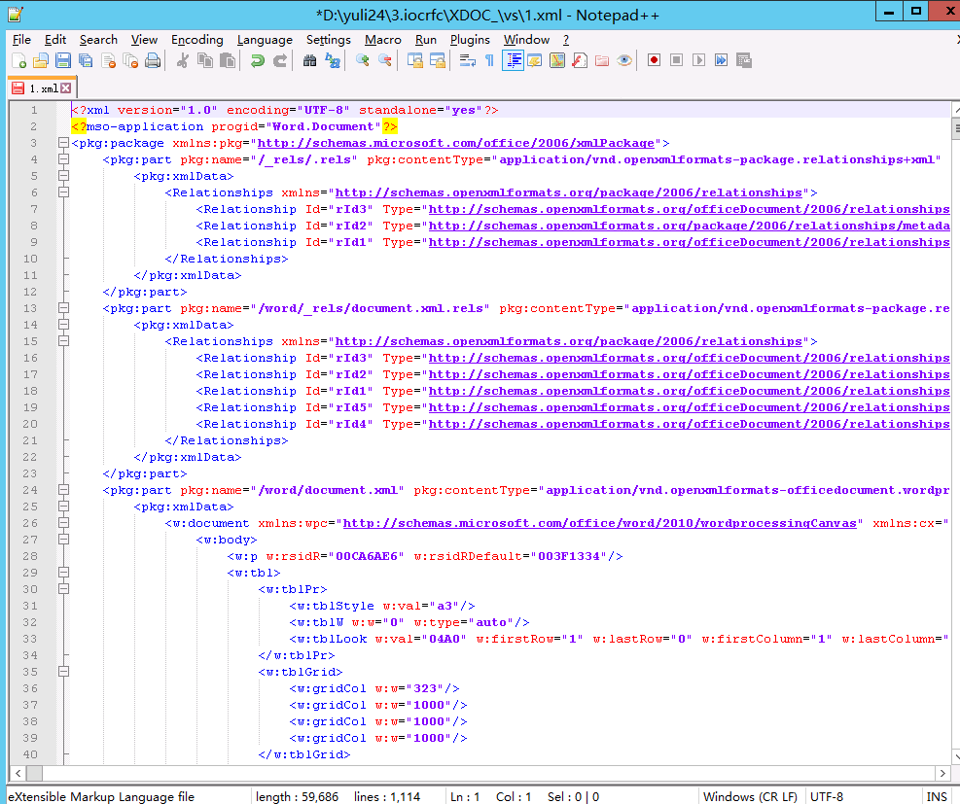Click the rId2 metadata URL on line 8
The height and width of the screenshot is (804, 960).
[690, 226]
